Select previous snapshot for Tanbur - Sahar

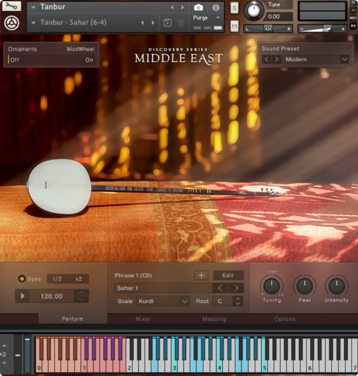pos(142,23)
